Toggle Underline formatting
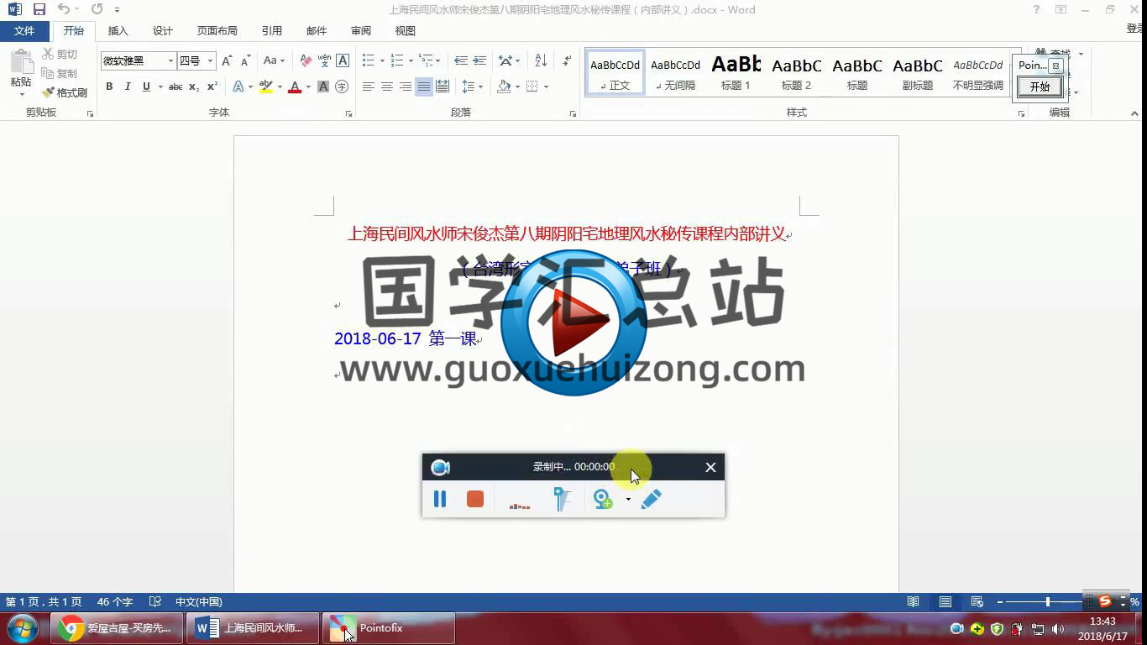1147x645 pixels. coord(146,87)
